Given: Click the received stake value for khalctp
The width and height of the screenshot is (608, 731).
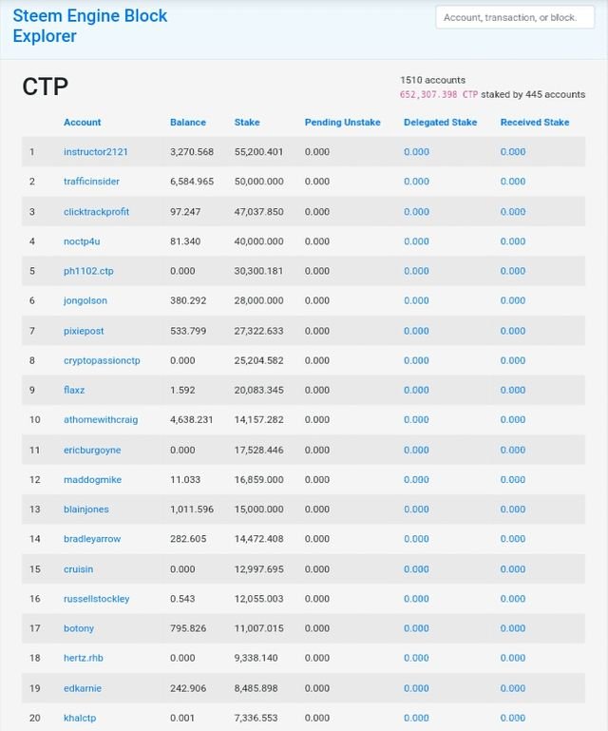Looking at the screenshot, I should point(513,718).
